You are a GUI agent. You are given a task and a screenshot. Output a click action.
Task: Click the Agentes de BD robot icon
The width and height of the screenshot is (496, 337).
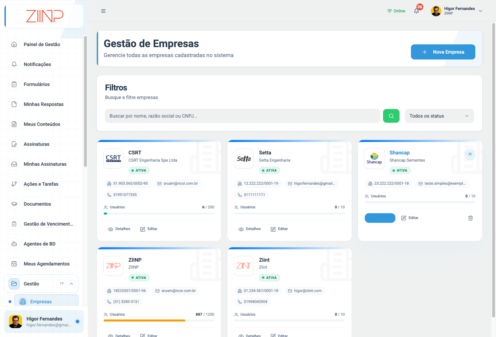(14, 244)
